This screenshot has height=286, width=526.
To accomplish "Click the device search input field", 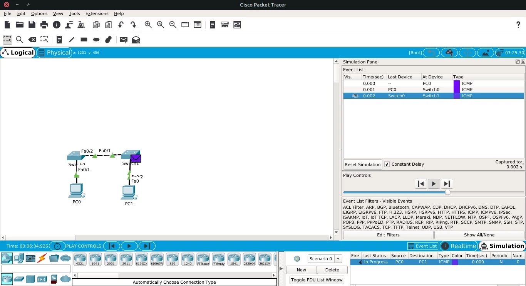I will [36, 269].
